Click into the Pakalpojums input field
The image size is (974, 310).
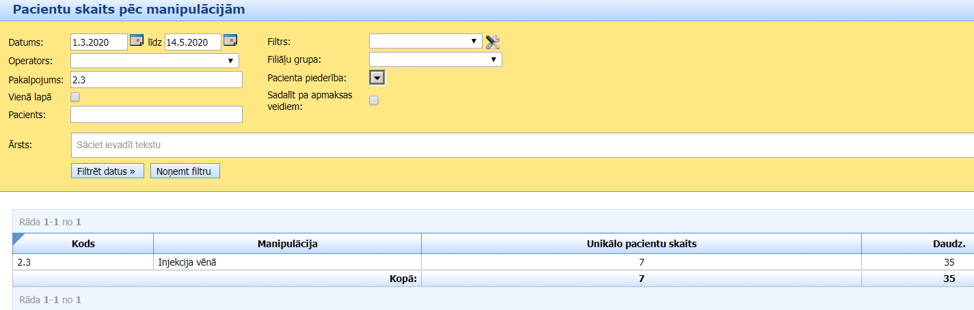[x=157, y=80]
